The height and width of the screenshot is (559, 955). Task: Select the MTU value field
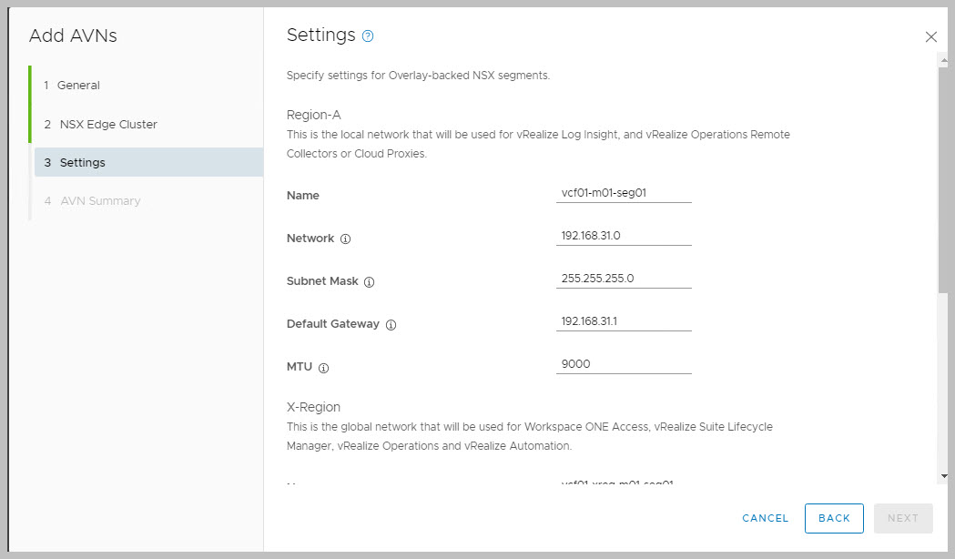(x=624, y=364)
